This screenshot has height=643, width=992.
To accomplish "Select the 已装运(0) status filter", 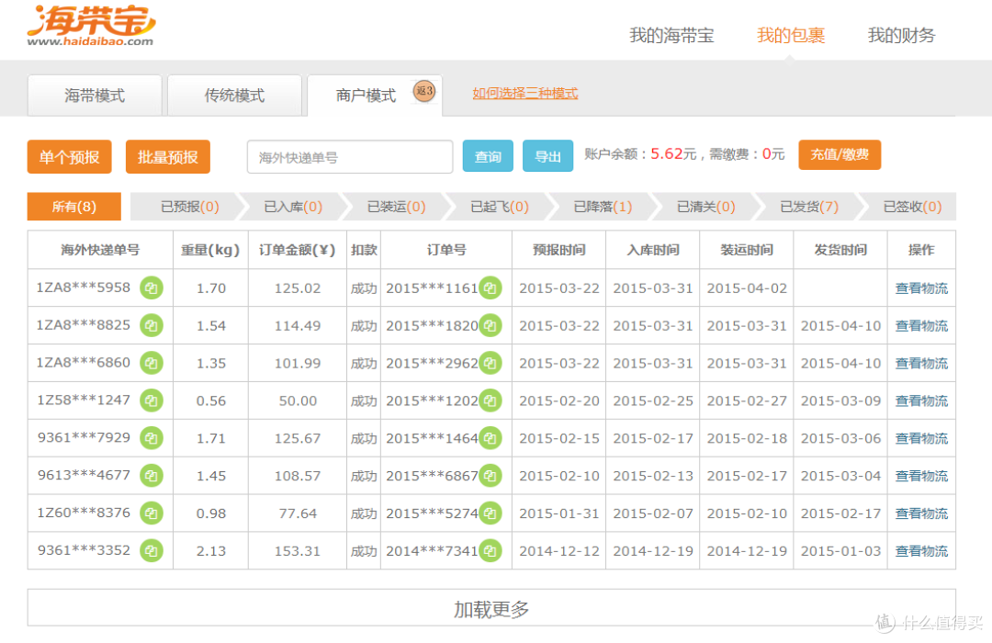I will pyautogui.click(x=396, y=207).
